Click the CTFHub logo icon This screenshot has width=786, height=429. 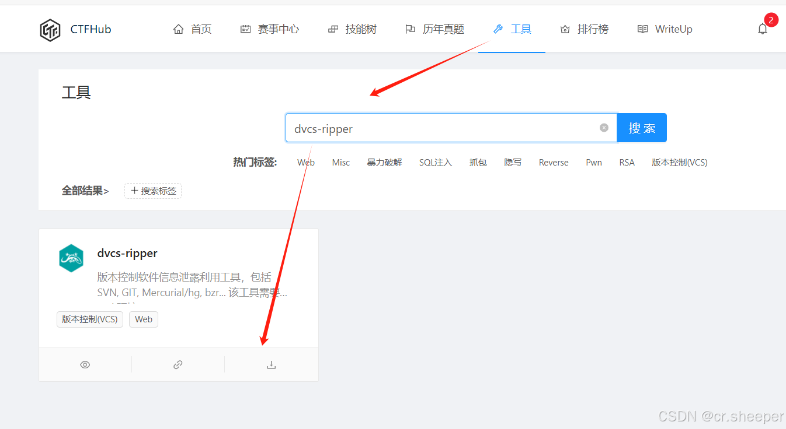50,29
